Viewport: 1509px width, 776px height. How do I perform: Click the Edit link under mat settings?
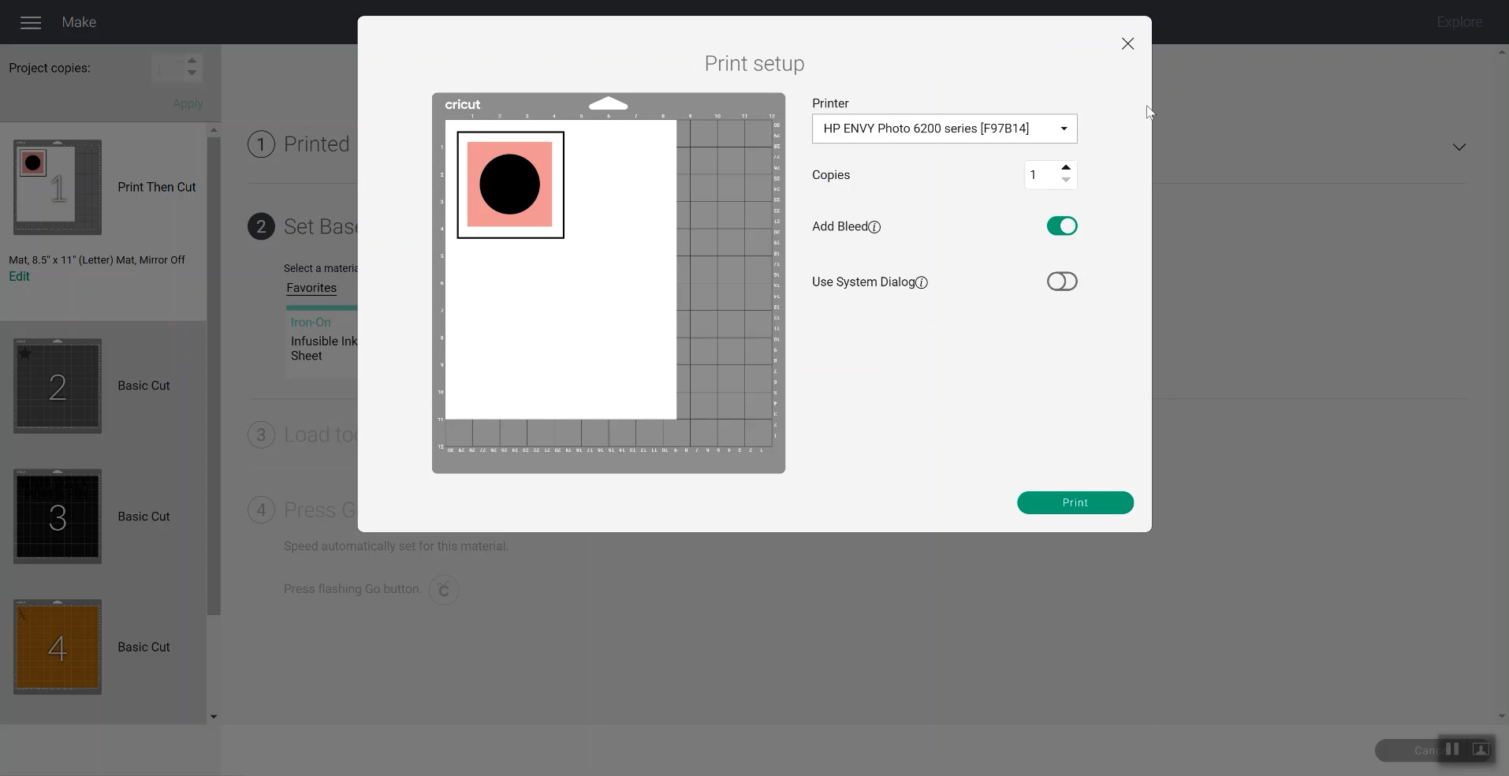pyautogui.click(x=19, y=276)
